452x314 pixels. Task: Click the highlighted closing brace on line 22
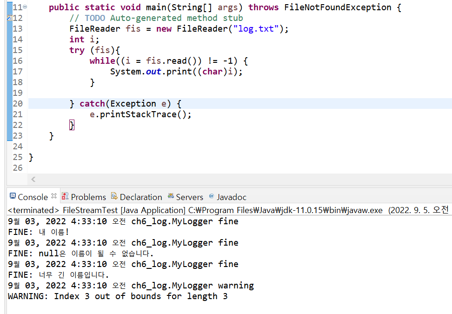tap(72, 125)
